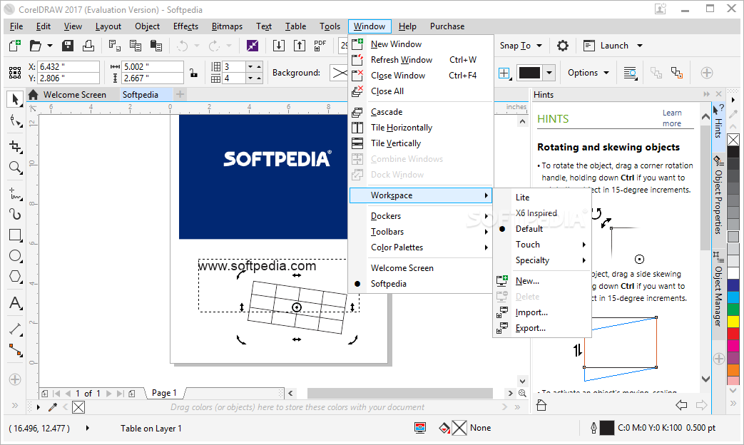Screen dimensions: 744x445
Task: Click the Import arrow-down icon
Action: point(279,46)
